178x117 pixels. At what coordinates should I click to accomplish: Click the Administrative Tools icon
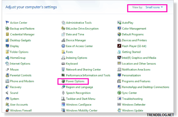63,22
